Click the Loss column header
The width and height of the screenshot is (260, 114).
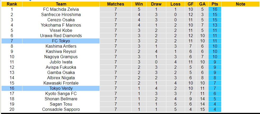point(175,4)
